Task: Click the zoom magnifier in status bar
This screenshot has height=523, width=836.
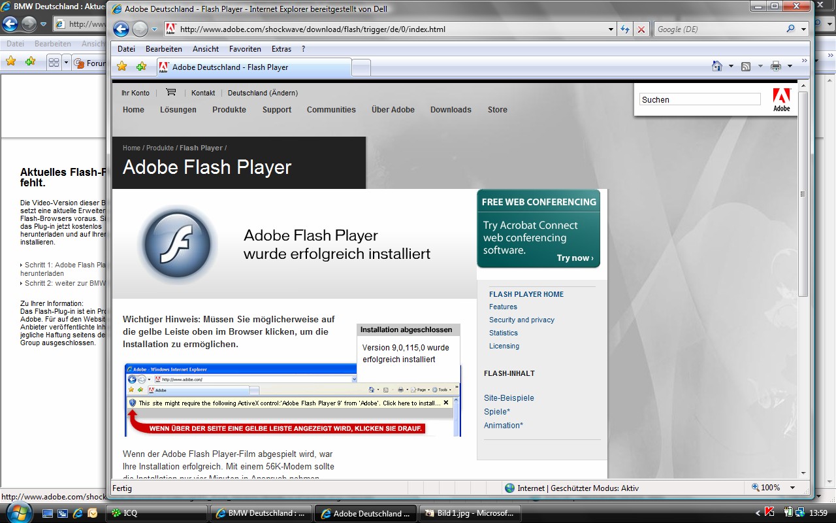Action: pyautogui.click(x=756, y=488)
